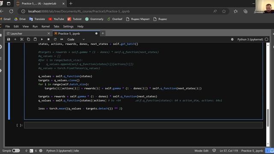Open Grammarly bookmark
Viewport: 274px width, 154px height.
tap(94, 19)
